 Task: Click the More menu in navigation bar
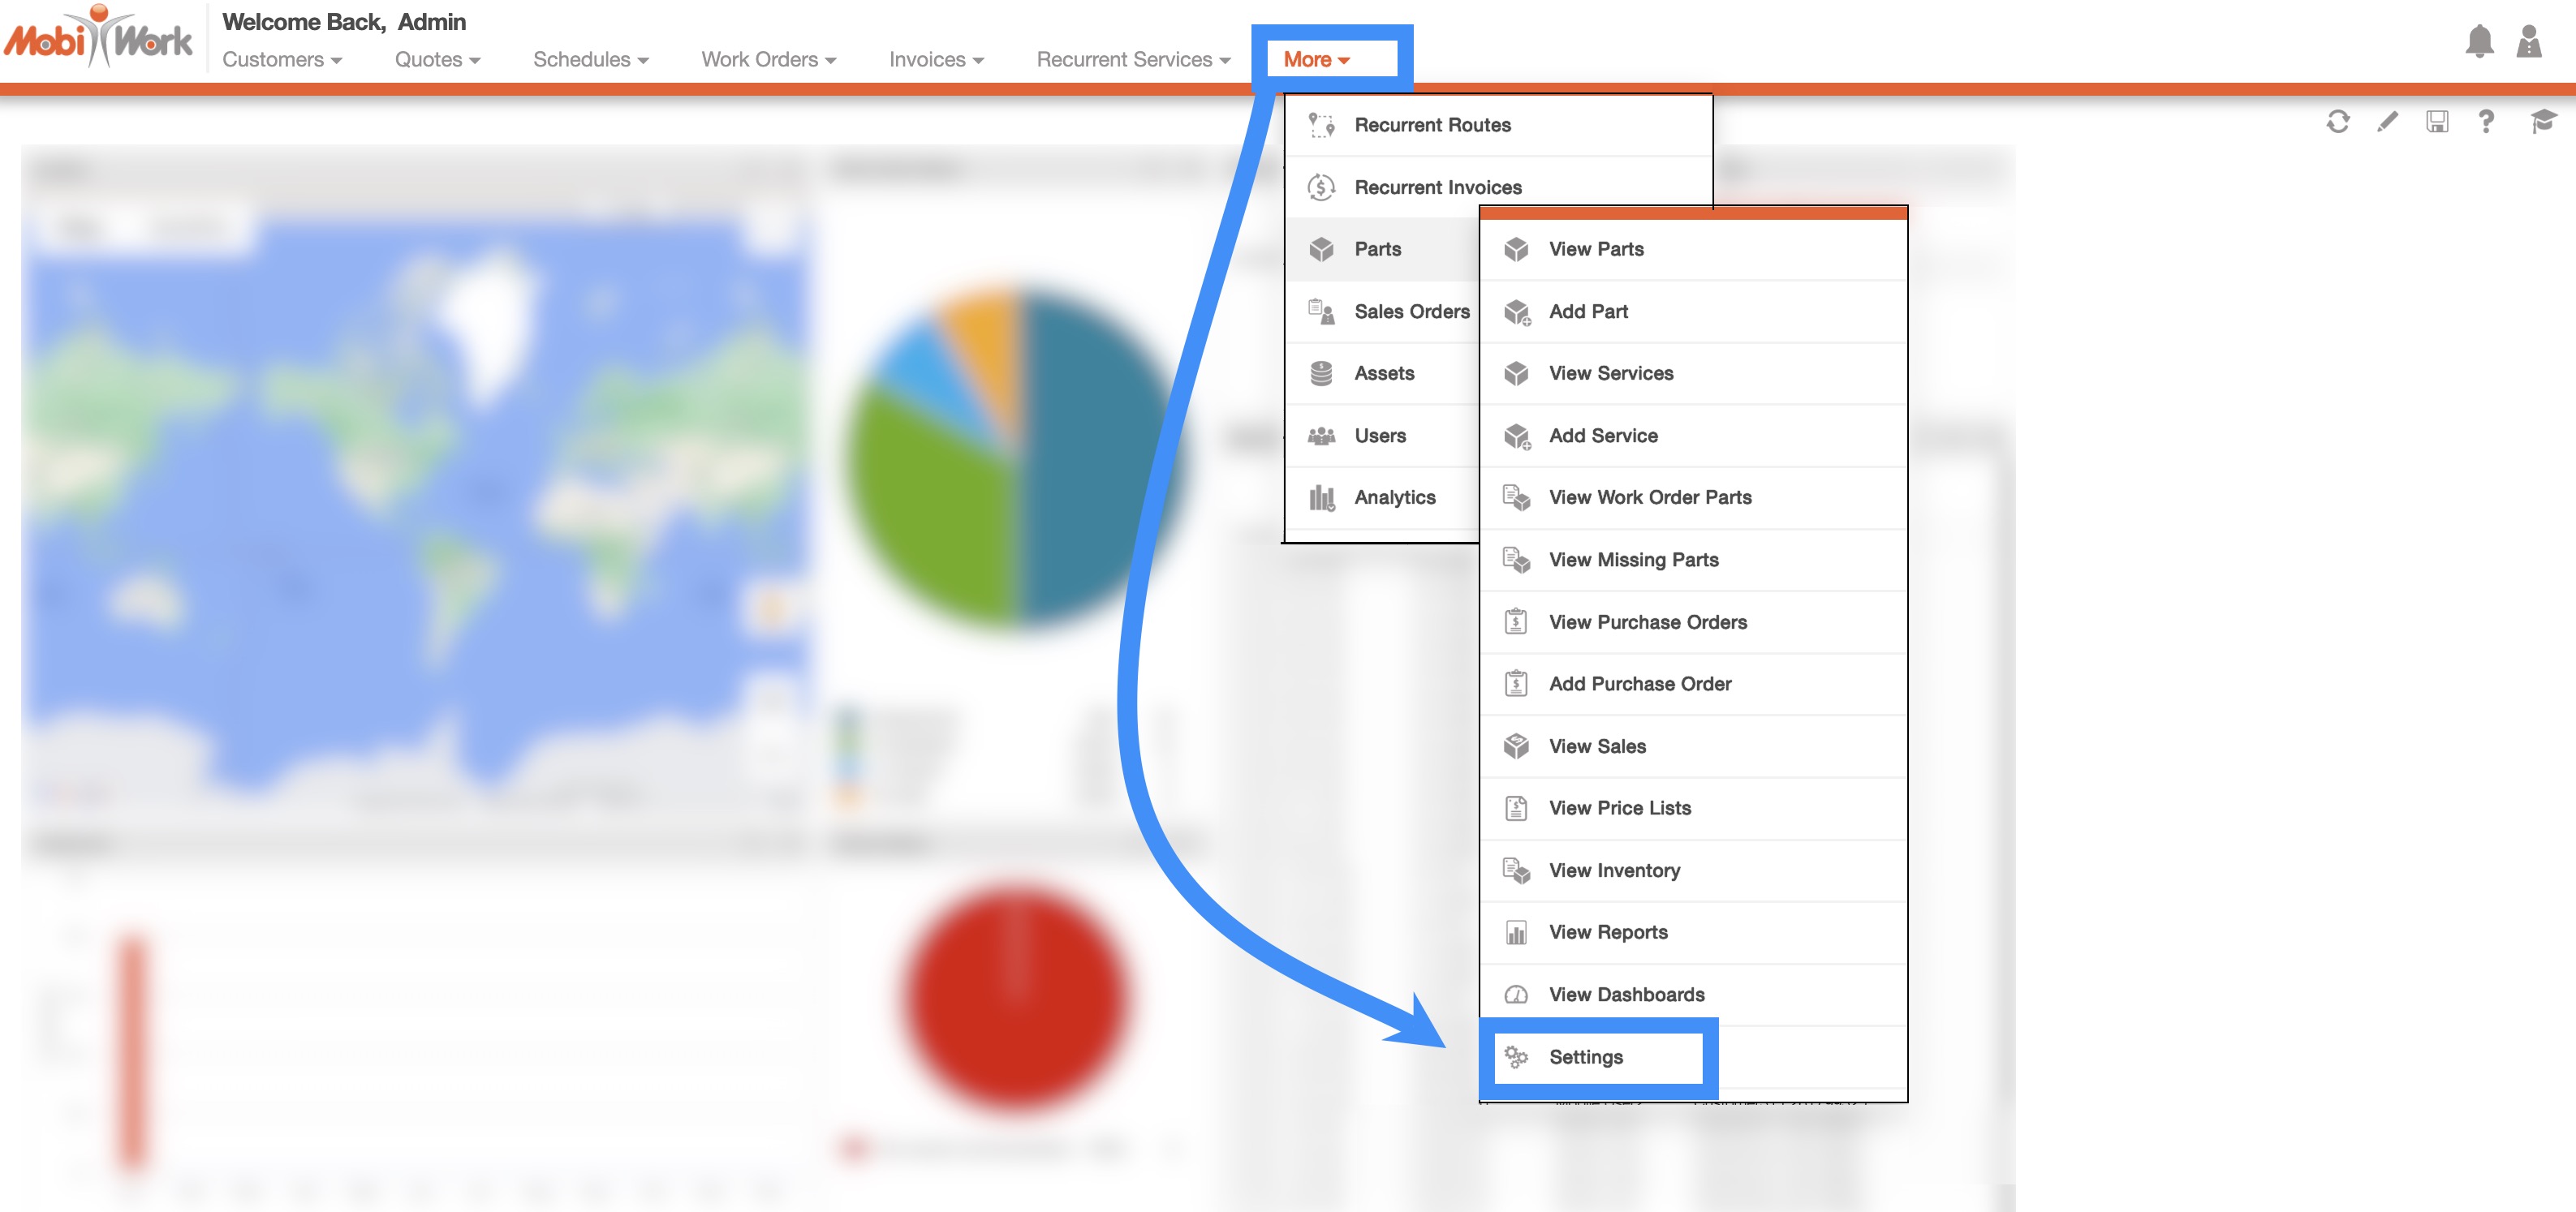tap(1316, 60)
